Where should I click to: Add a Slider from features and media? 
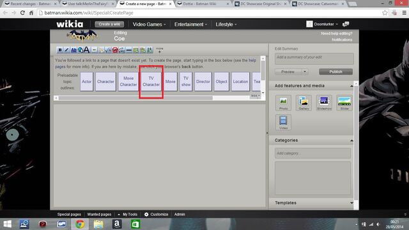coord(344,103)
